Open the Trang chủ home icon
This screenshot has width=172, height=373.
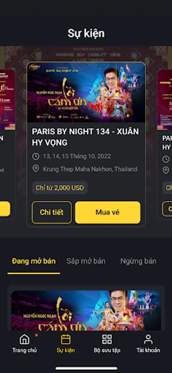tap(24, 339)
